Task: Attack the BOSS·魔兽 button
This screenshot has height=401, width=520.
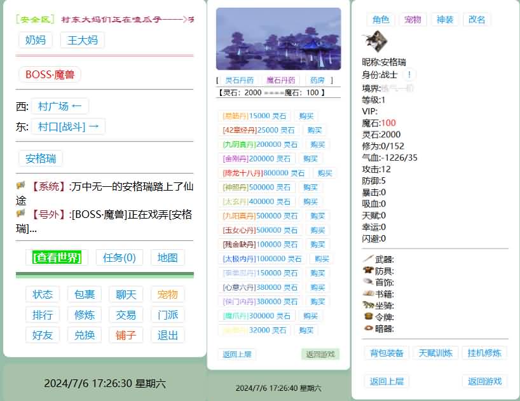Action: 50,74
